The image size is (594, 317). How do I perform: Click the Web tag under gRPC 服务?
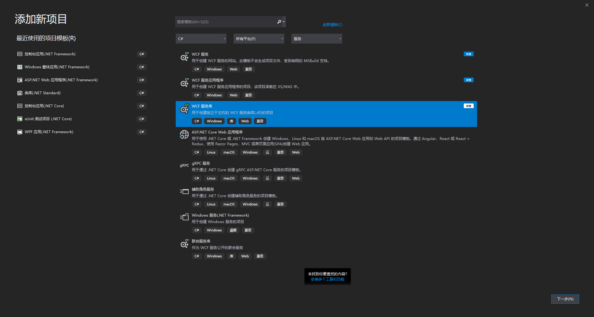coord(296,178)
